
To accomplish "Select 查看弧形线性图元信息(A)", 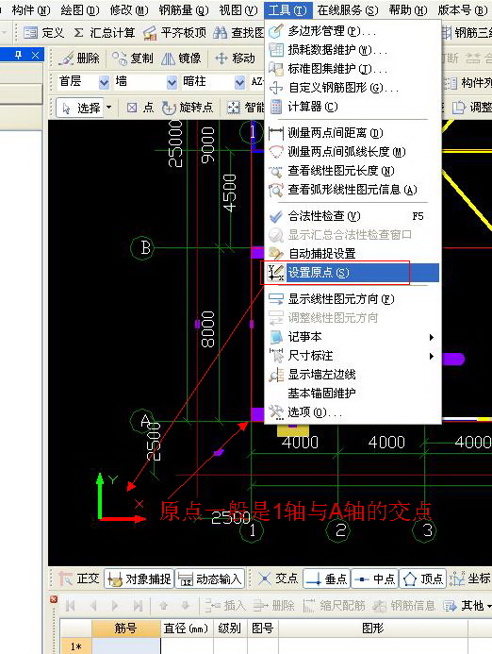I will point(352,190).
